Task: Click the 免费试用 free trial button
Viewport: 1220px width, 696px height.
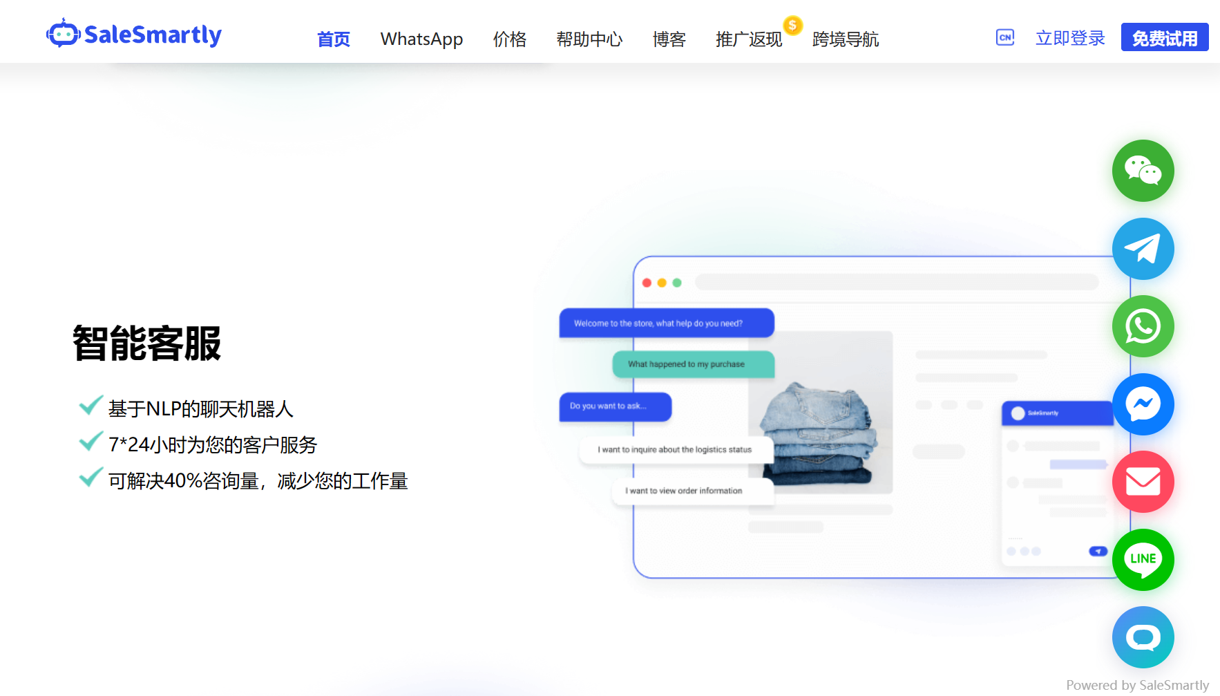Action: (x=1165, y=37)
